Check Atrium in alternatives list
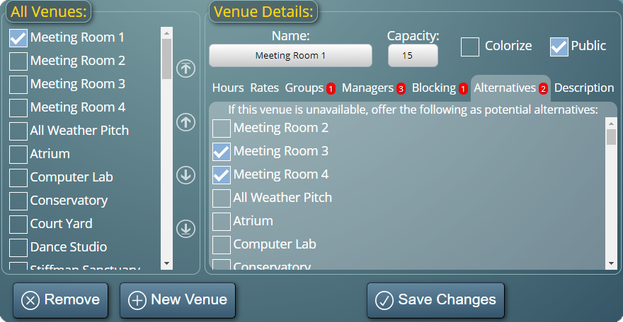This screenshot has width=623, height=322. pos(222,222)
